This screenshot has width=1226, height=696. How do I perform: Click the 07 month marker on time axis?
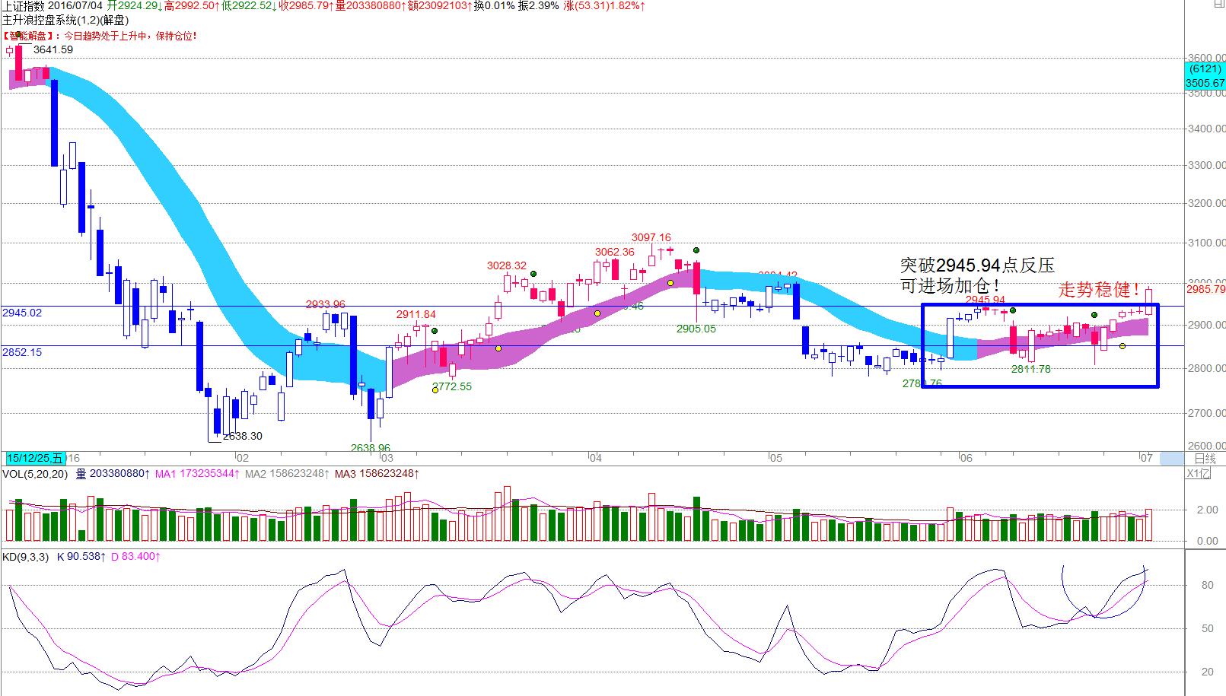coord(1146,458)
